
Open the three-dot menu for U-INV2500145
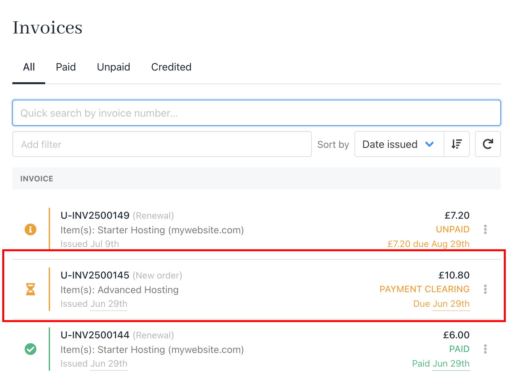point(485,289)
